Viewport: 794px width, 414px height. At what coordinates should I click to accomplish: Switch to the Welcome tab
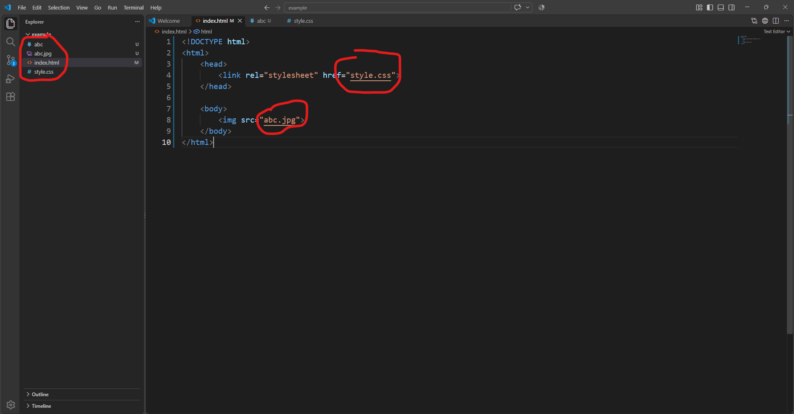click(168, 21)
